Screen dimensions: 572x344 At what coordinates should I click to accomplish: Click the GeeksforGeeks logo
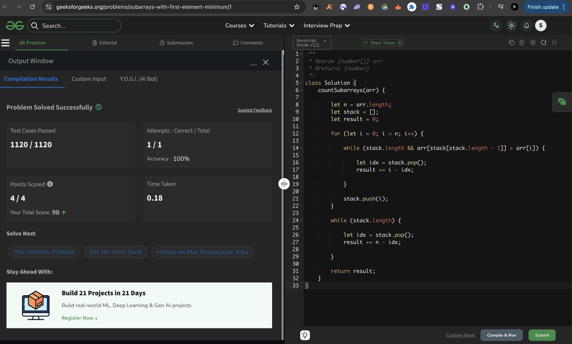click(x=14, y=25)
